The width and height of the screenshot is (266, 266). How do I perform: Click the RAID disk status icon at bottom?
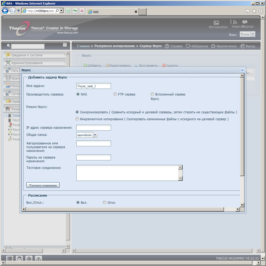click(x=10, y=258)
